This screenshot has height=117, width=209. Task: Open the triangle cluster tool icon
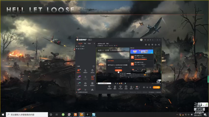point(92,90)
